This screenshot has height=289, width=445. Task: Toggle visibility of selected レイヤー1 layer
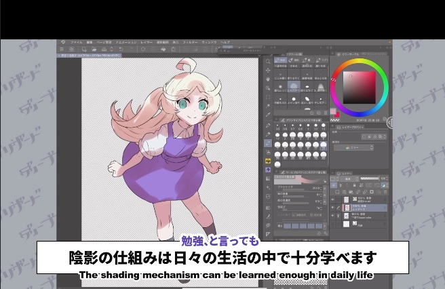tap(333, 208)
